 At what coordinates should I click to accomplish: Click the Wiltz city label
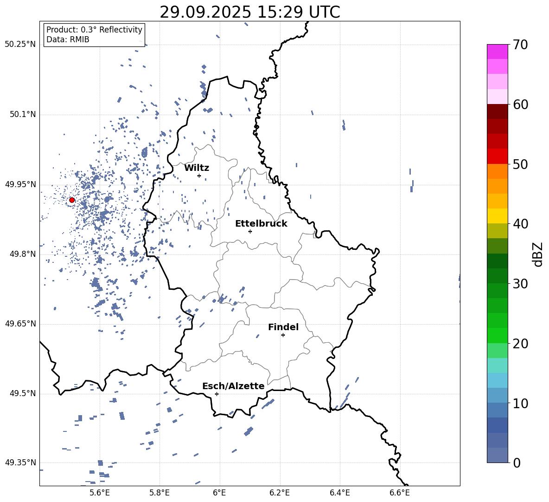click(197, 168)
